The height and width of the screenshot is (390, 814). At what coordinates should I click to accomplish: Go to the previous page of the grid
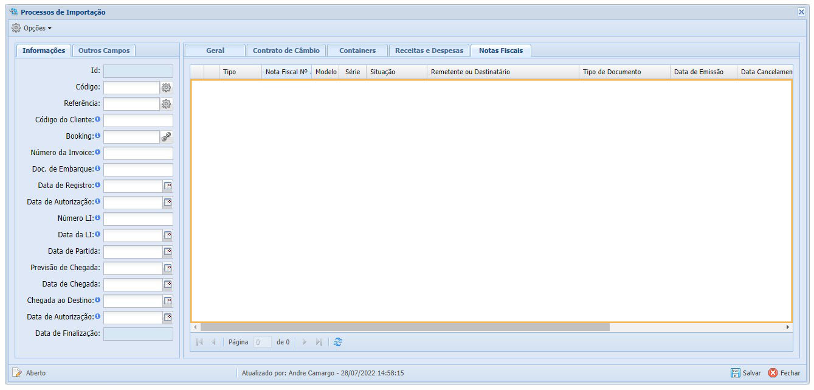coord(213,342)
